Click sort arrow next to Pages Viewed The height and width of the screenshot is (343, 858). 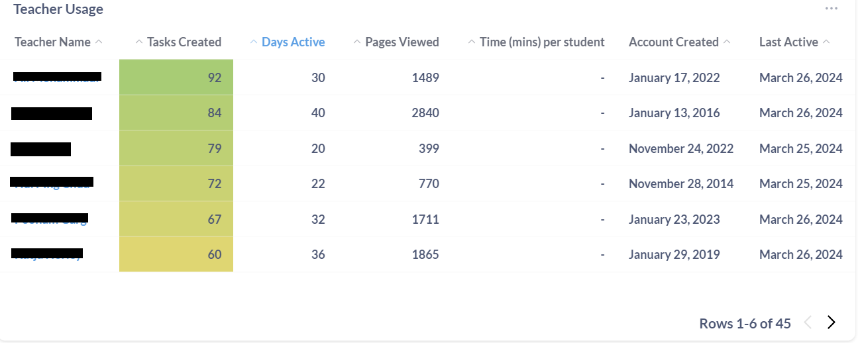click(357, 42)
